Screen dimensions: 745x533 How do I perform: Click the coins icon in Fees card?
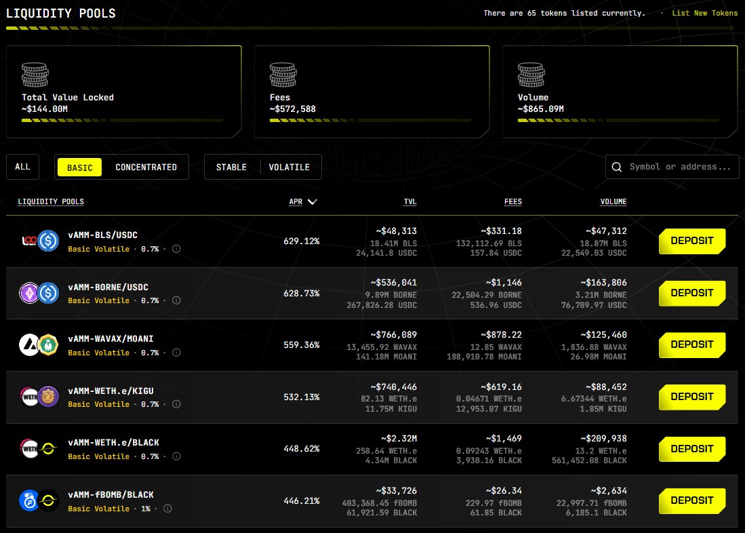[283, 75]
